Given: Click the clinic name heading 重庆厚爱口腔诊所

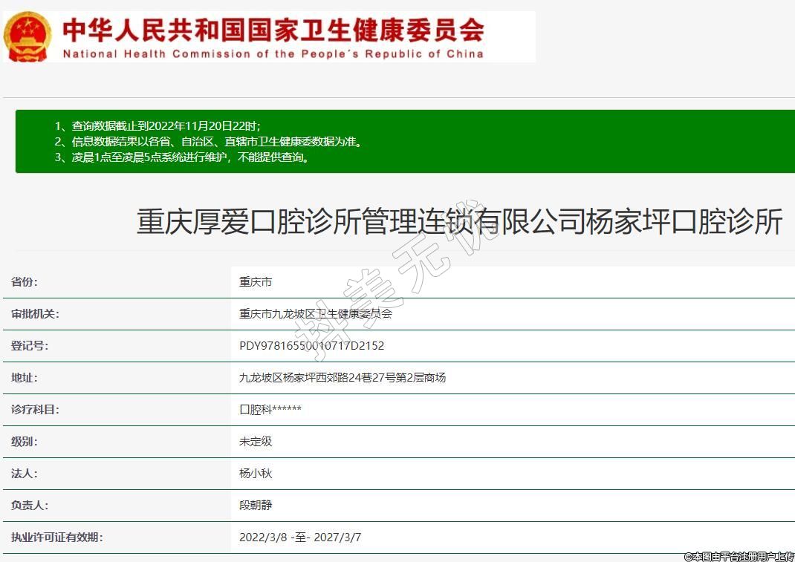Looking at the screenshot, I should (x=458, y=222).
